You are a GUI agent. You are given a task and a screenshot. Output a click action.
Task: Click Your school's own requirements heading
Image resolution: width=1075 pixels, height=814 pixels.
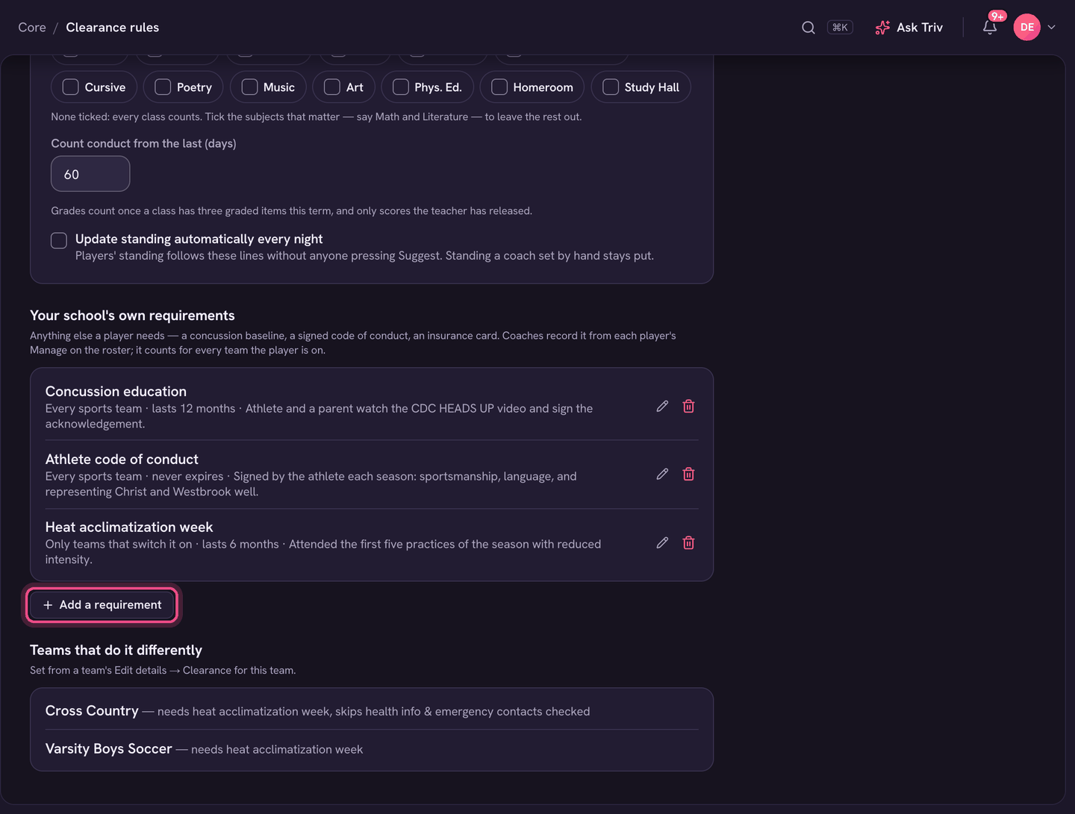coord(132,316)
